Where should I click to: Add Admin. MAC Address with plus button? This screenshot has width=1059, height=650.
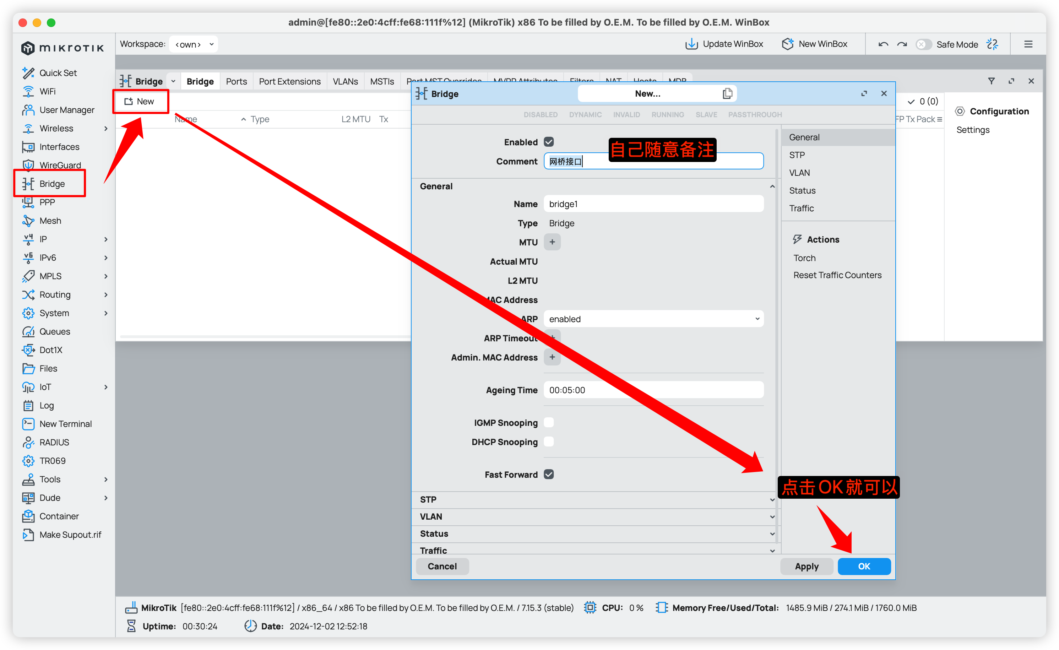click(552, 357)
